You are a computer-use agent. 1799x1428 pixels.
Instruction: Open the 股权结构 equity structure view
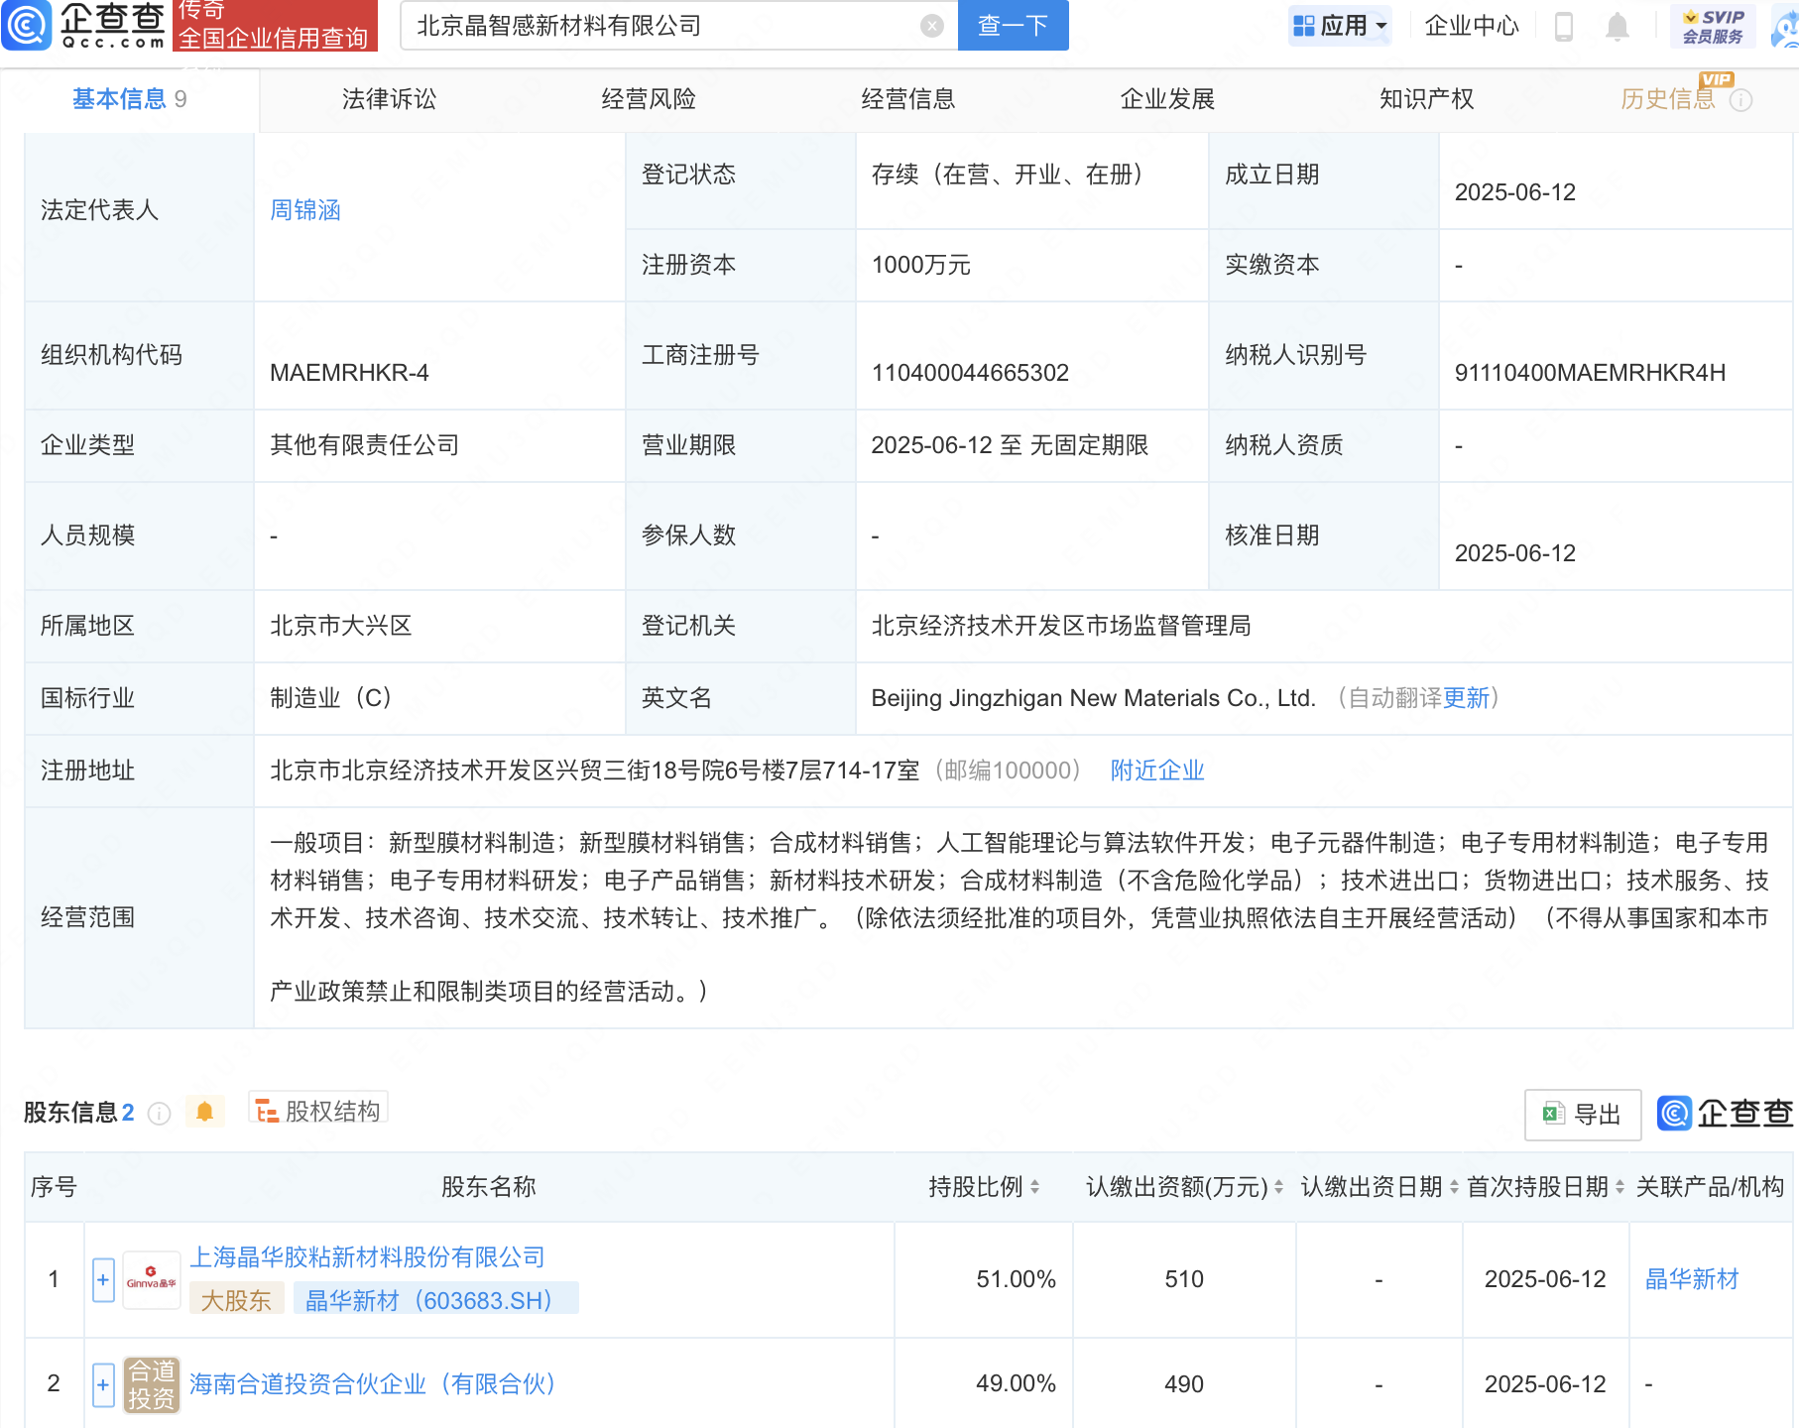pos(315,1111)
